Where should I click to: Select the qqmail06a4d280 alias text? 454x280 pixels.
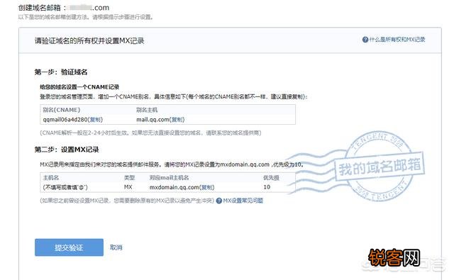65,120
